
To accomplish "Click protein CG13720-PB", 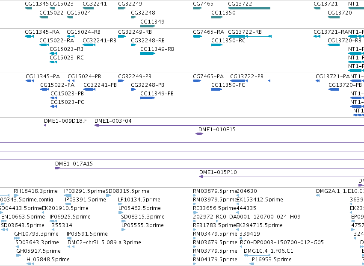I will [x=345, y=85].
